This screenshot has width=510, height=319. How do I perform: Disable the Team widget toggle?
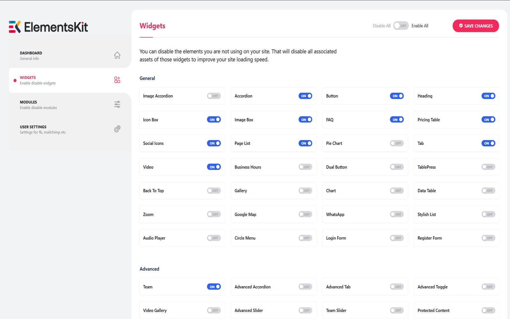click(214, 287)
